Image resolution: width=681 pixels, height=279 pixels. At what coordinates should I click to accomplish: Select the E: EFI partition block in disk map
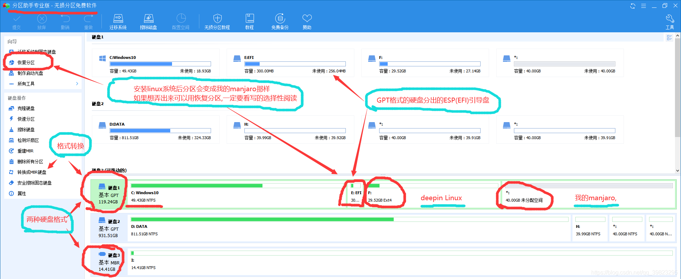coord(356,194)
